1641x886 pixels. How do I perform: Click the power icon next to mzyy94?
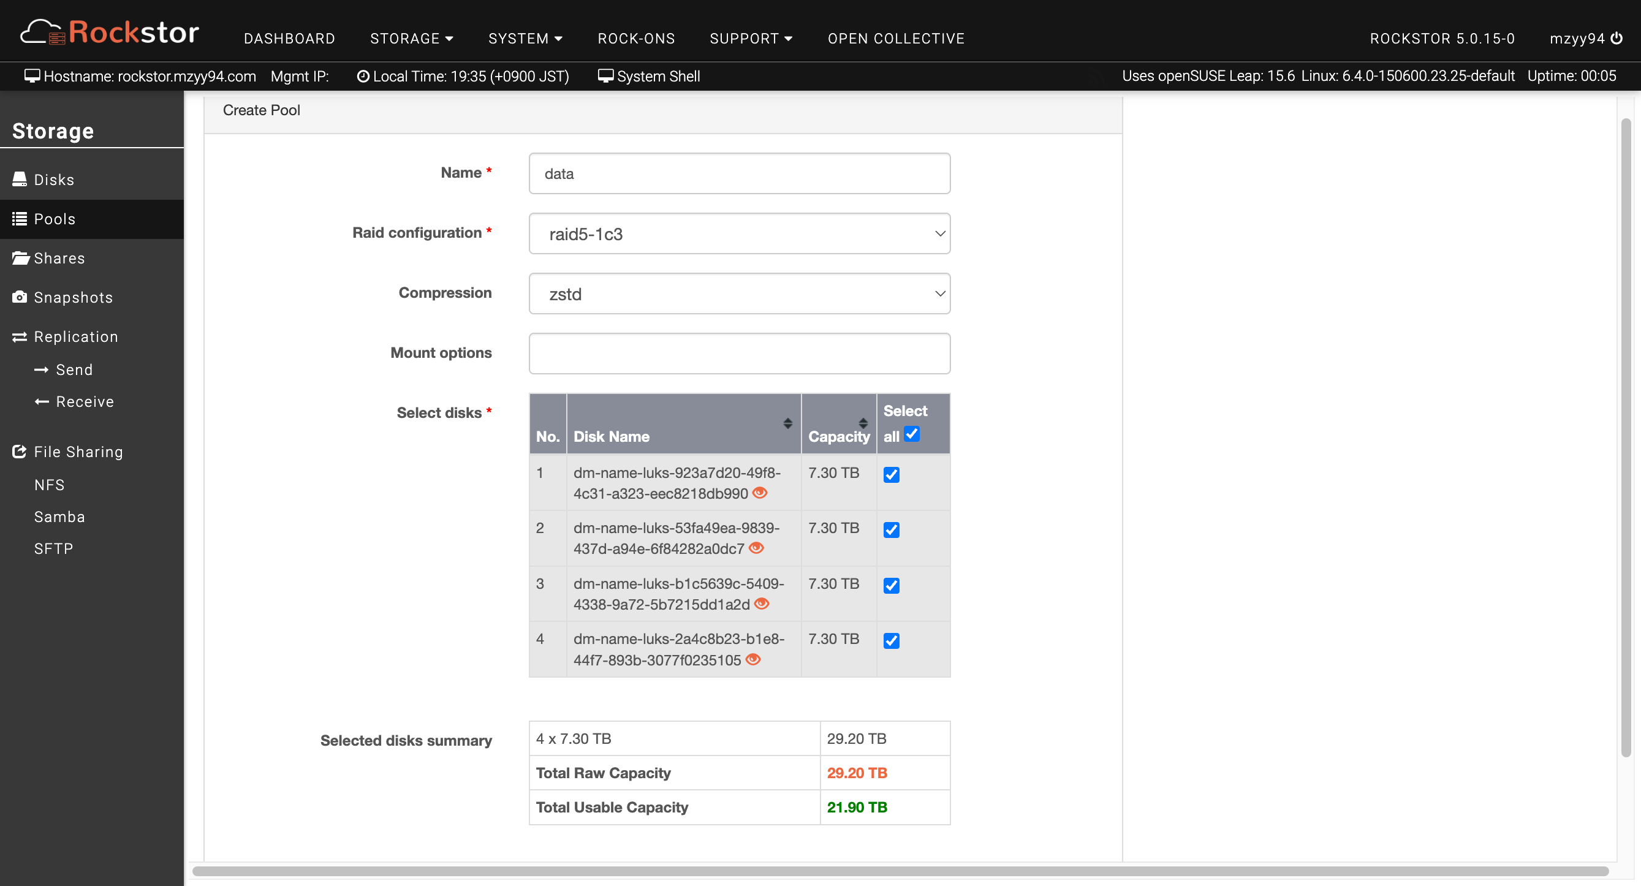click(x=1616, y=38)
